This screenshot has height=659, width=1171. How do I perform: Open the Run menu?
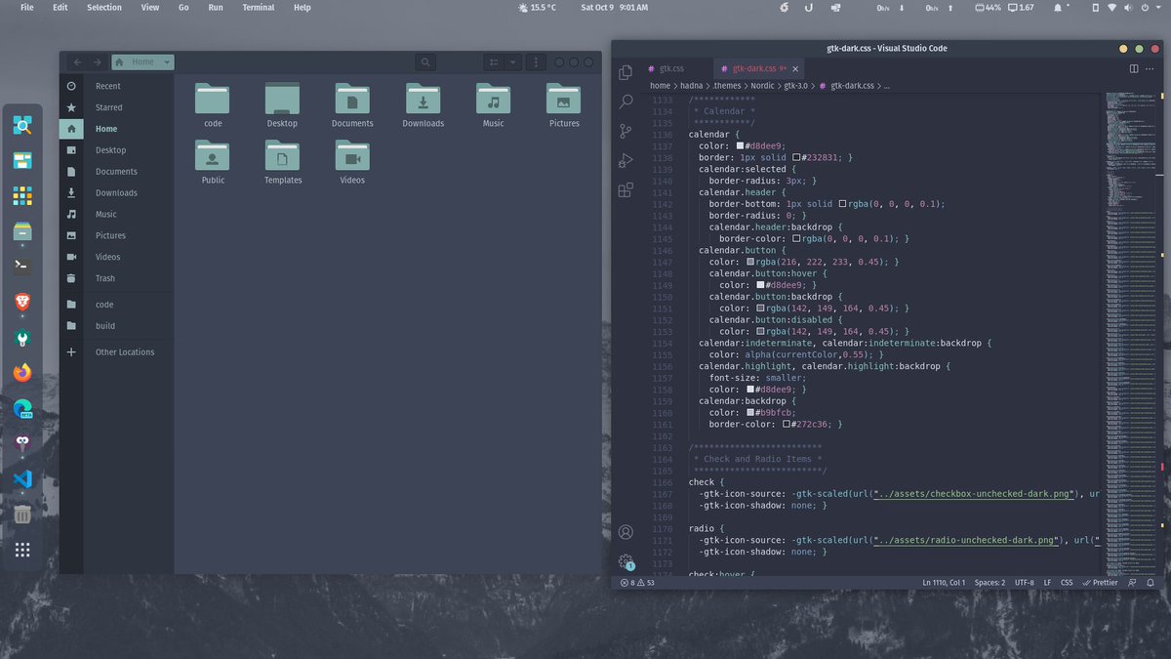point(216,7)
